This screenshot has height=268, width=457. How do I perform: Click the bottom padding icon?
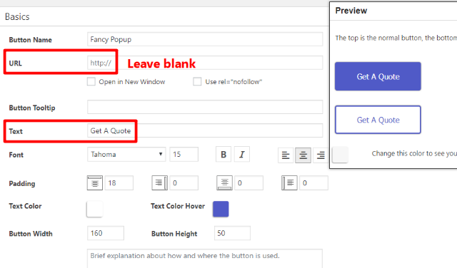click(224, 183)
